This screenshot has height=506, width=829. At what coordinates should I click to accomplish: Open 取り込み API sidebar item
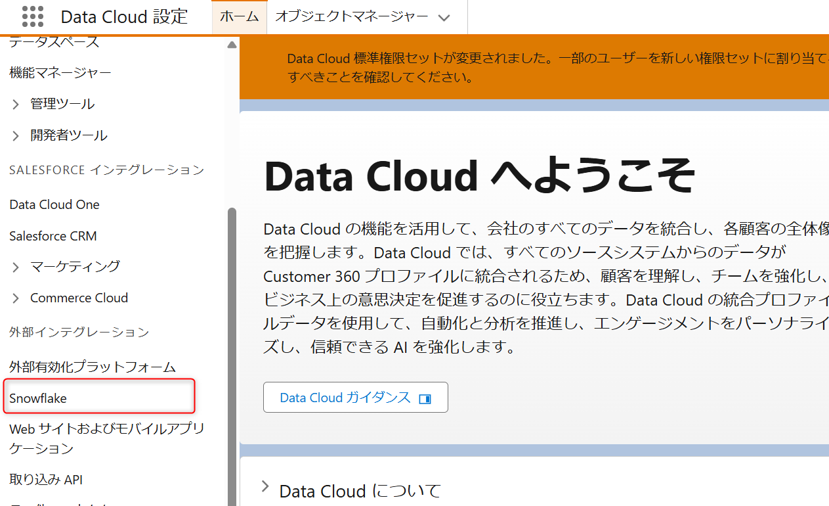(46, 480)
